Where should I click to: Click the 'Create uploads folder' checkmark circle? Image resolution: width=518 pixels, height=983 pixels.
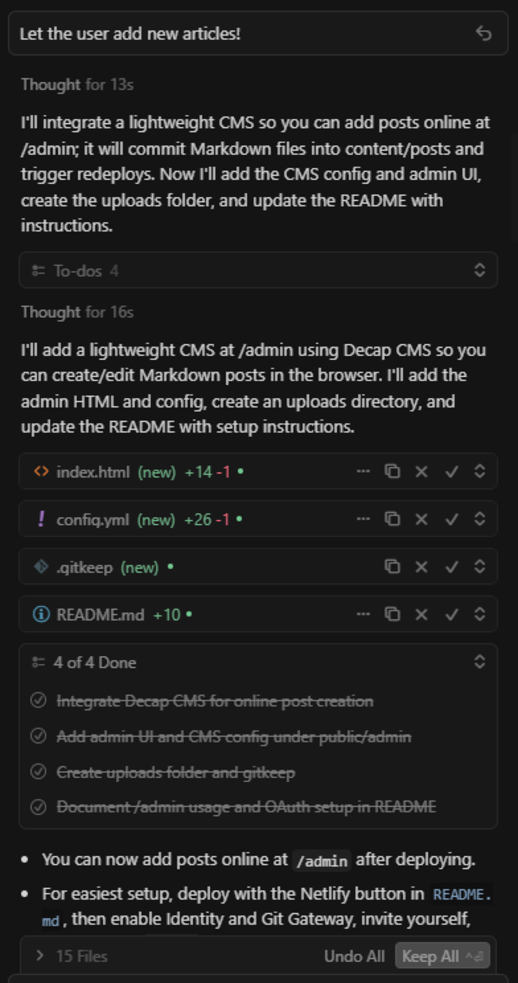[x=39, y=773]
